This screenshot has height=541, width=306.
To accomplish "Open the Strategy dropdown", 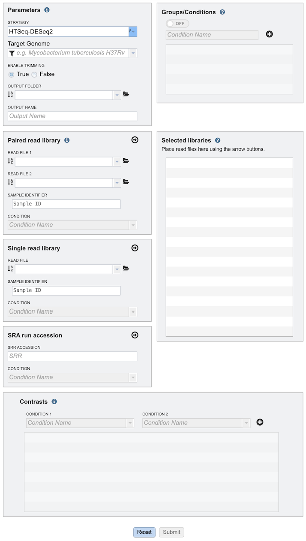I will pos(132,31).
